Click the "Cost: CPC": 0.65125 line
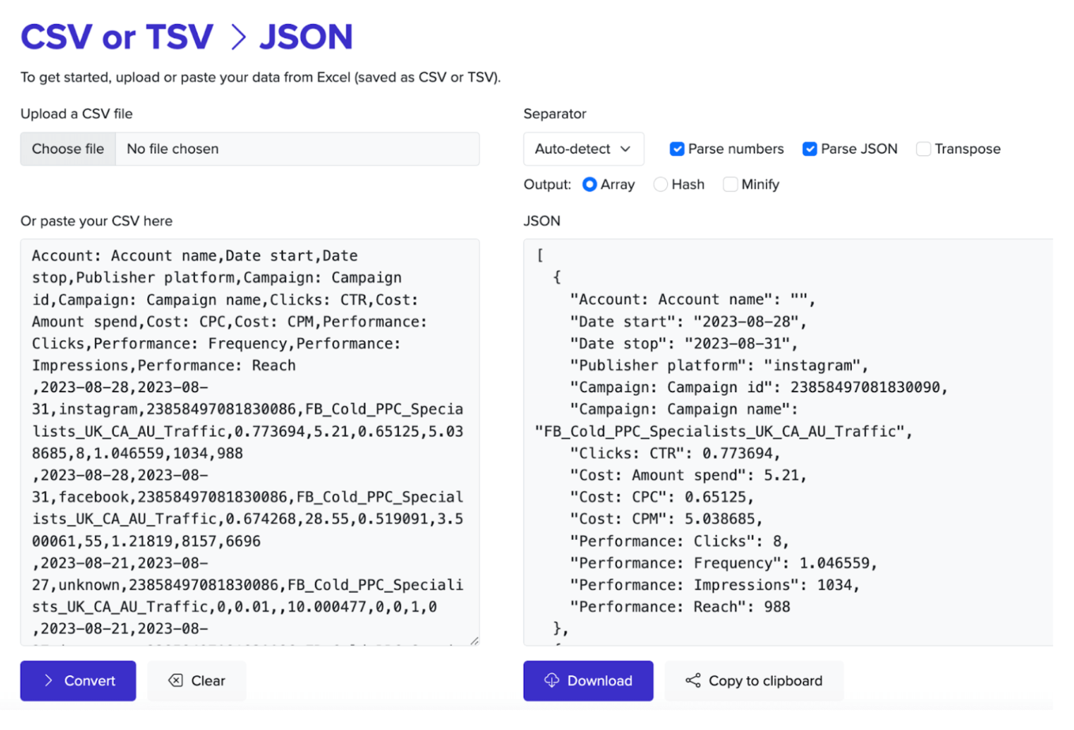 click(662, 497)
